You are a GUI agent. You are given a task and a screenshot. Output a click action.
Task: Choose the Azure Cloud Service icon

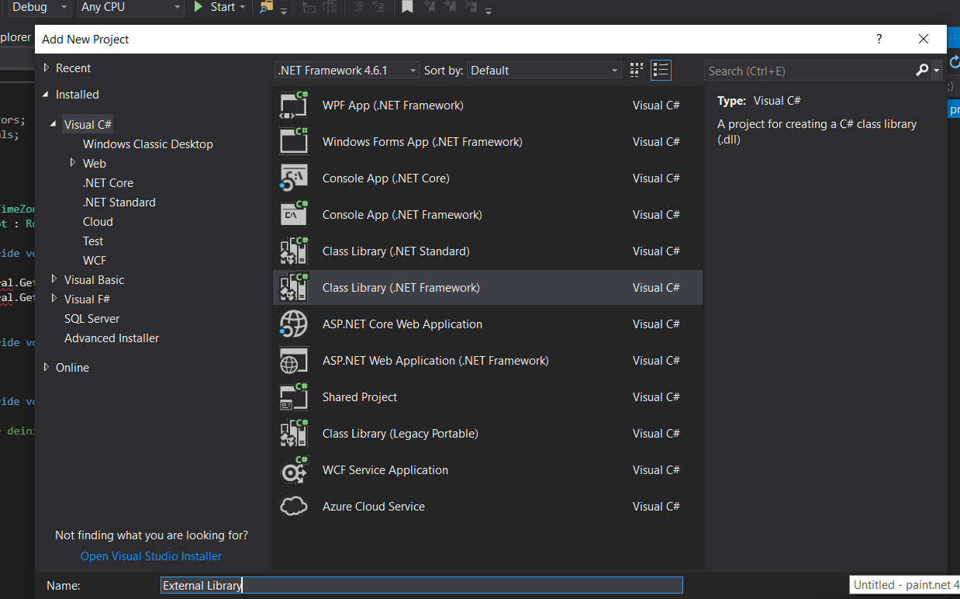(294, 506)
